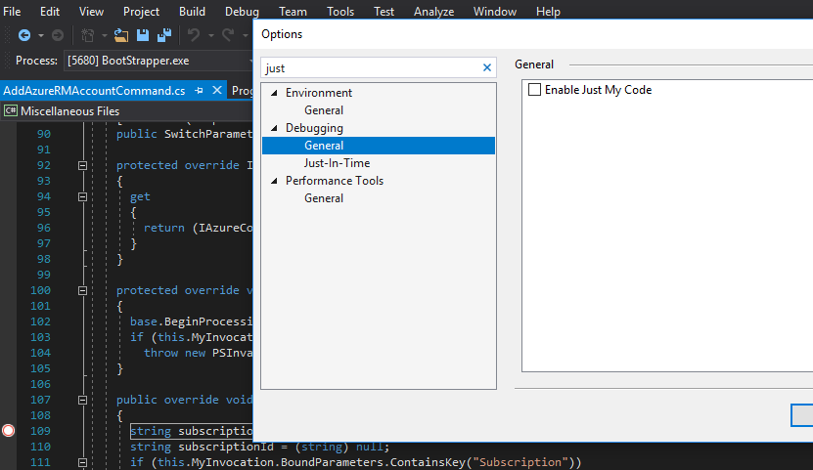Screen dimensions: 813x470
Task: Click line number 103 in the editor
Action: (40, 337)
